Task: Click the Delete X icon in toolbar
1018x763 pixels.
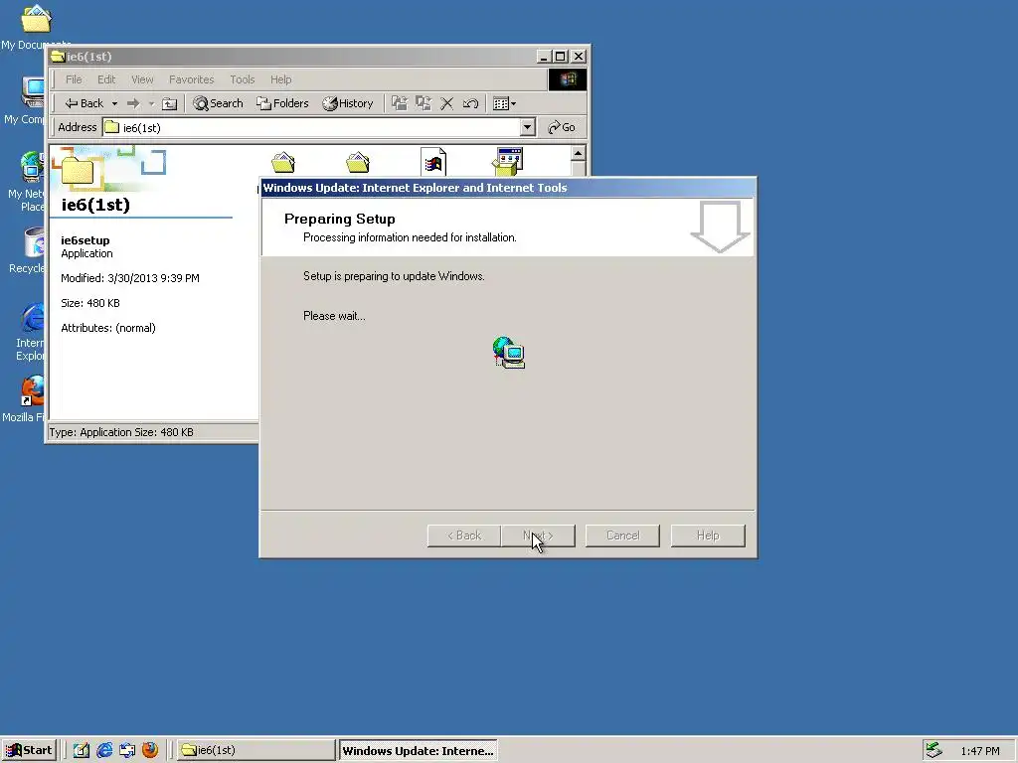Action: [446, 103]
